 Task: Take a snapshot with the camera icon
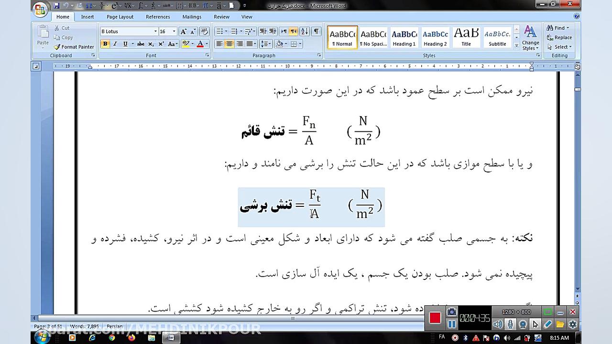451,312
